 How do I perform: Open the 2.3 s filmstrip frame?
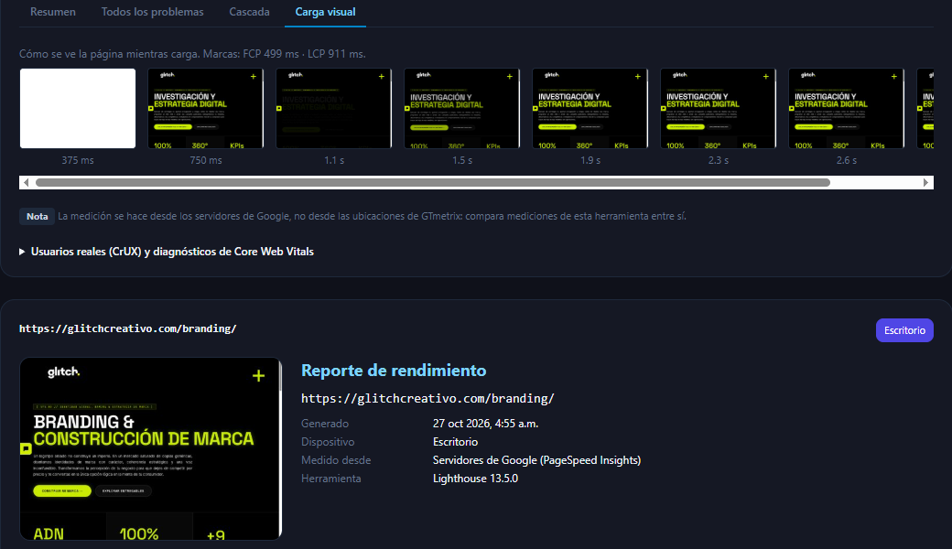[719, 108]
